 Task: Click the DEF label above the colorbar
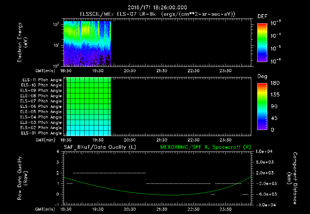click(x=262, y=17)
